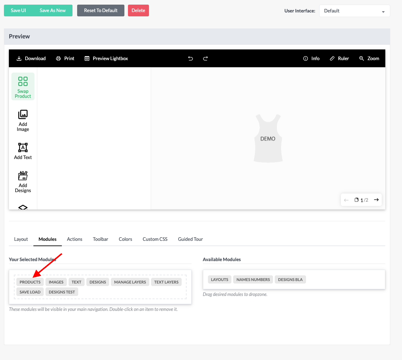Screen dimensions: 402x360
Task: Redo the last action
Action: point(205,58)
